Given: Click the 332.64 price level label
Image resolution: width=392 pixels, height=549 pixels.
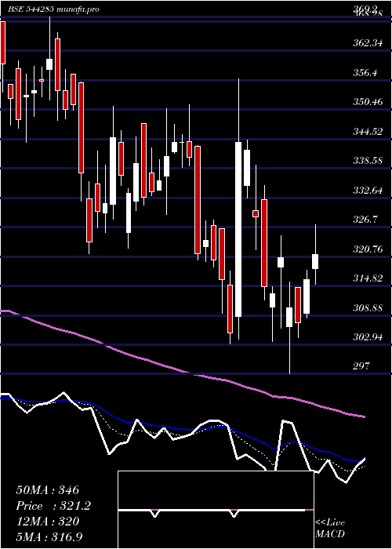Looking at the screenshot, I should (x=368, y=191).
